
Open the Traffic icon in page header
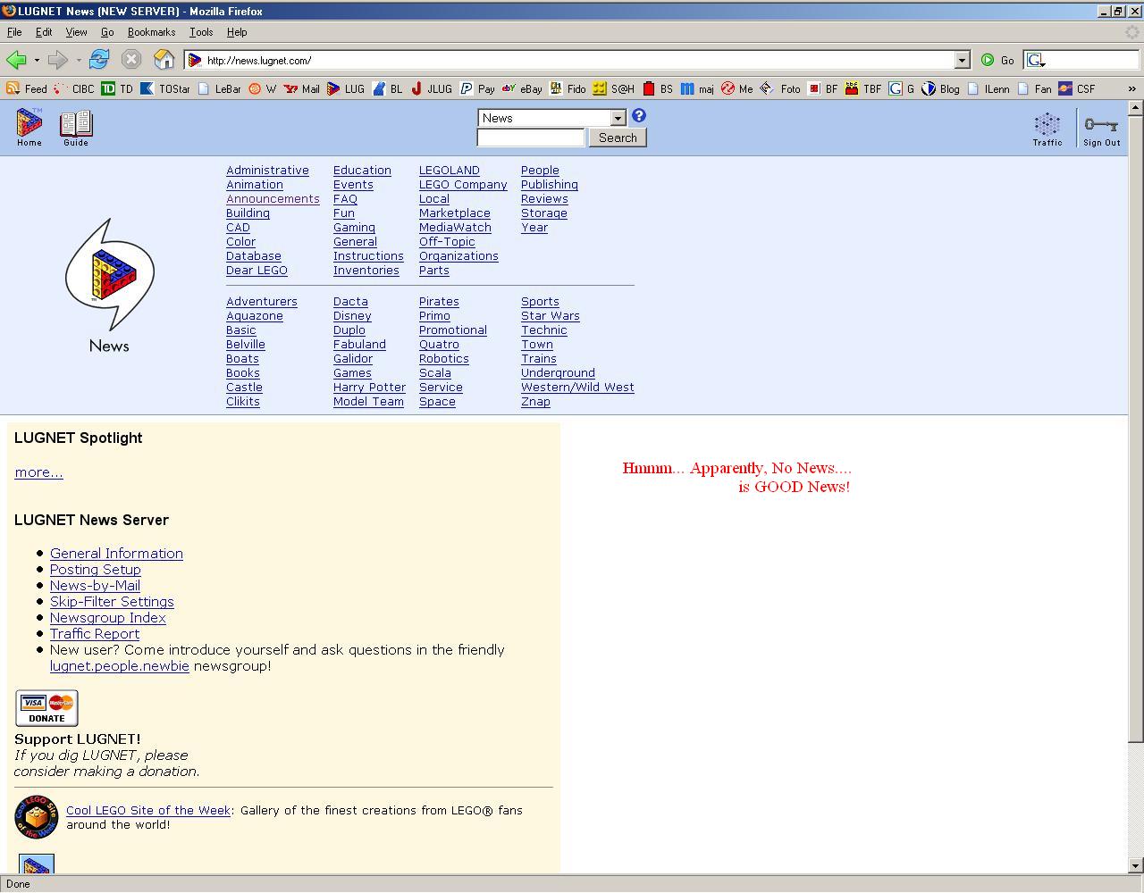1047,129
